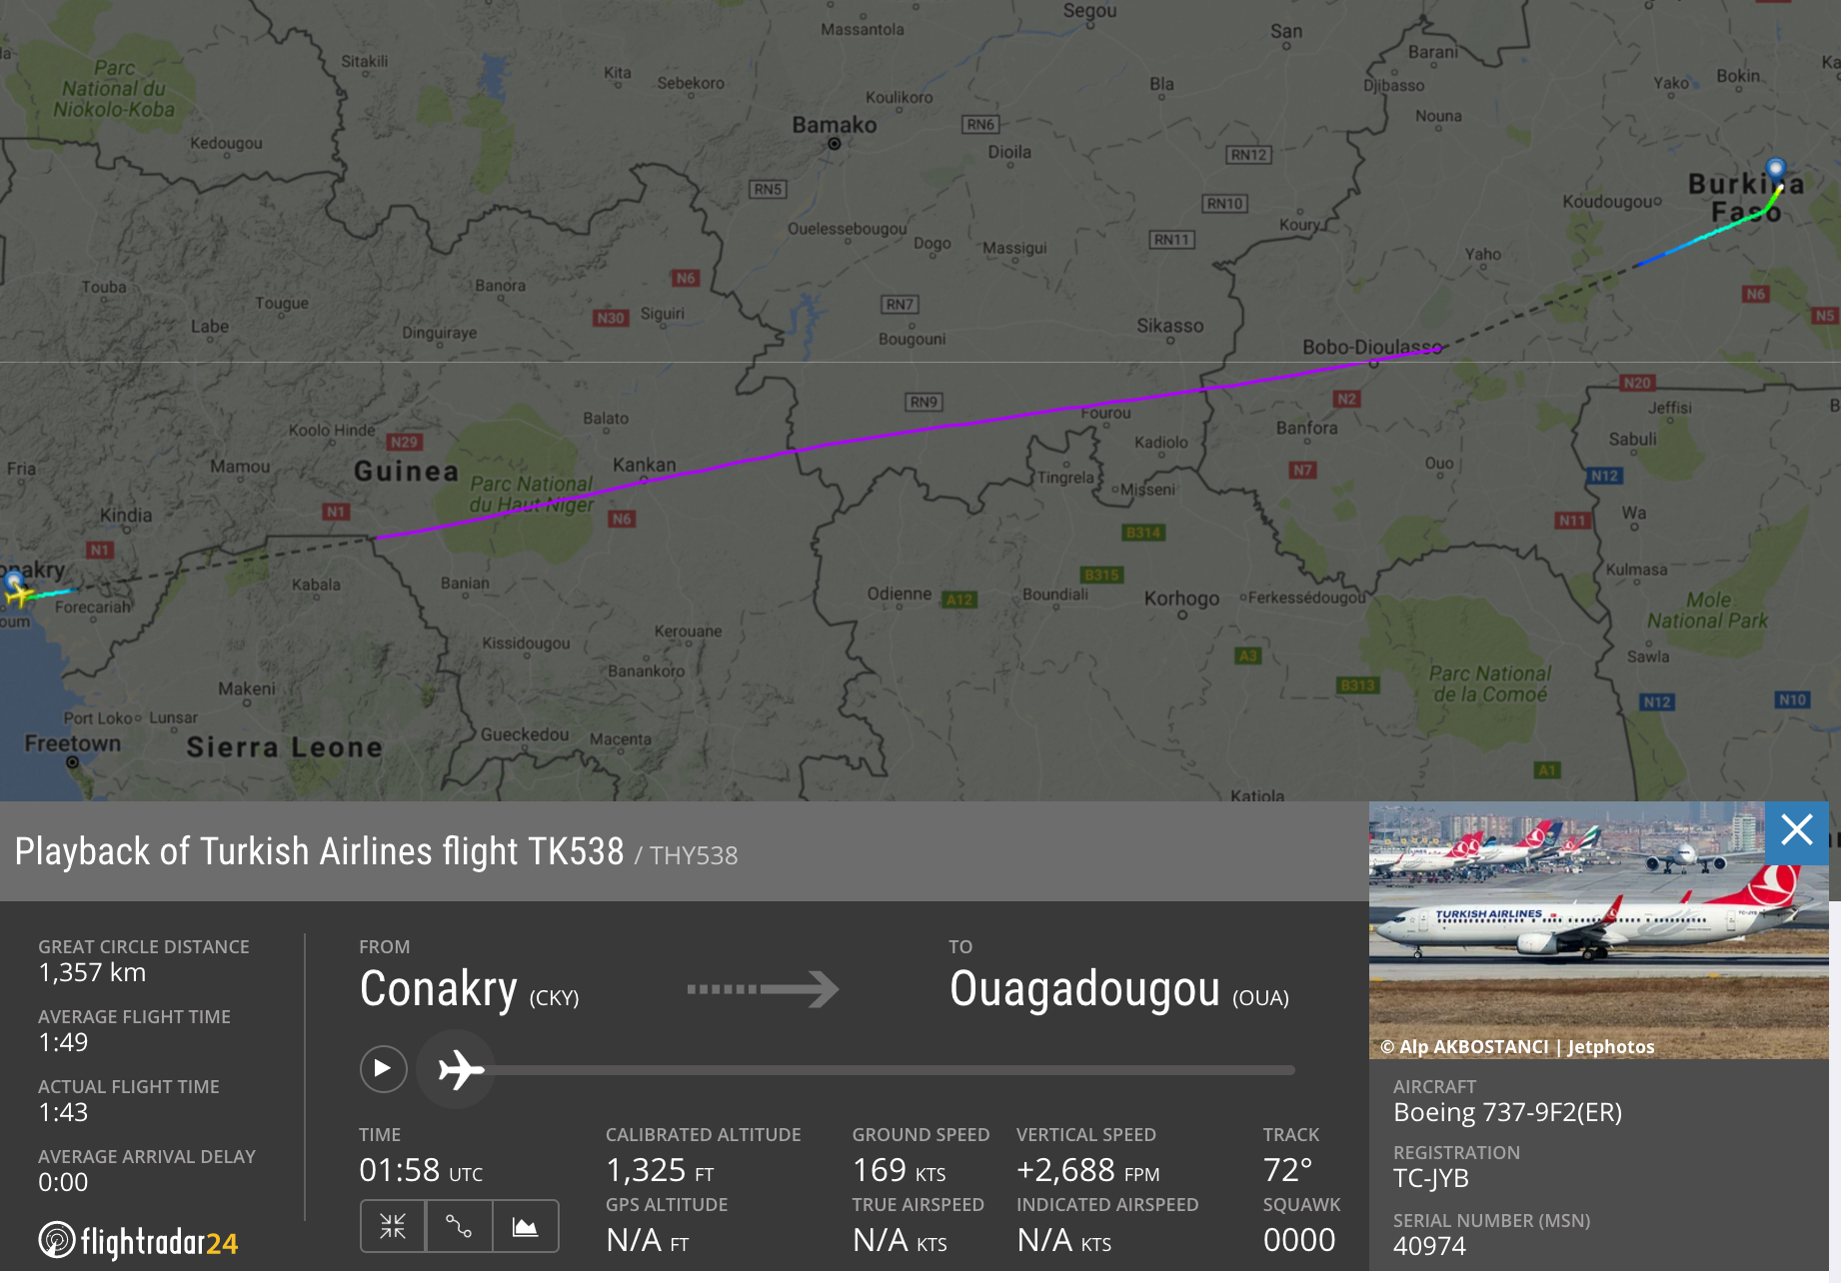This screenshot has width=1841, height=1283.
Task: Click the Boeing 737-9F2(ER) aircraft type
Action: 1507,1112
